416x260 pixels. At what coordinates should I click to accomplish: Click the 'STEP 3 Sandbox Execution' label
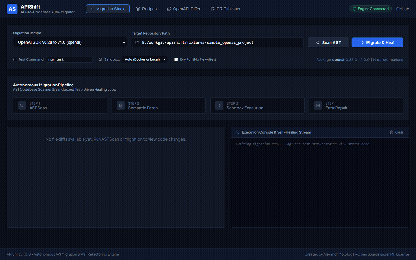tap(245, 106)
